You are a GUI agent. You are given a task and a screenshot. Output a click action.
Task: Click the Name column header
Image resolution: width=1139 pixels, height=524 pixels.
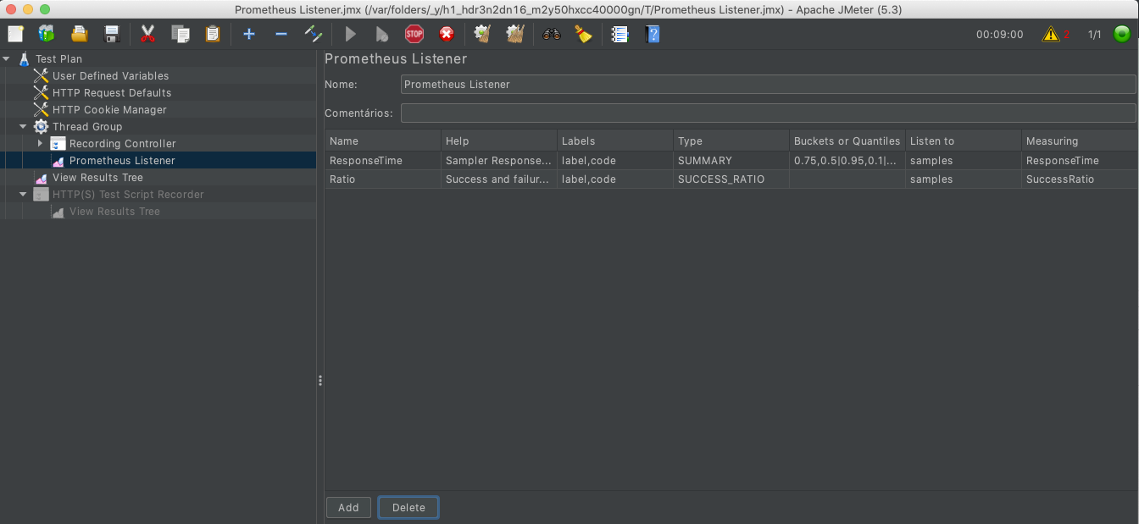coord(383,141)
